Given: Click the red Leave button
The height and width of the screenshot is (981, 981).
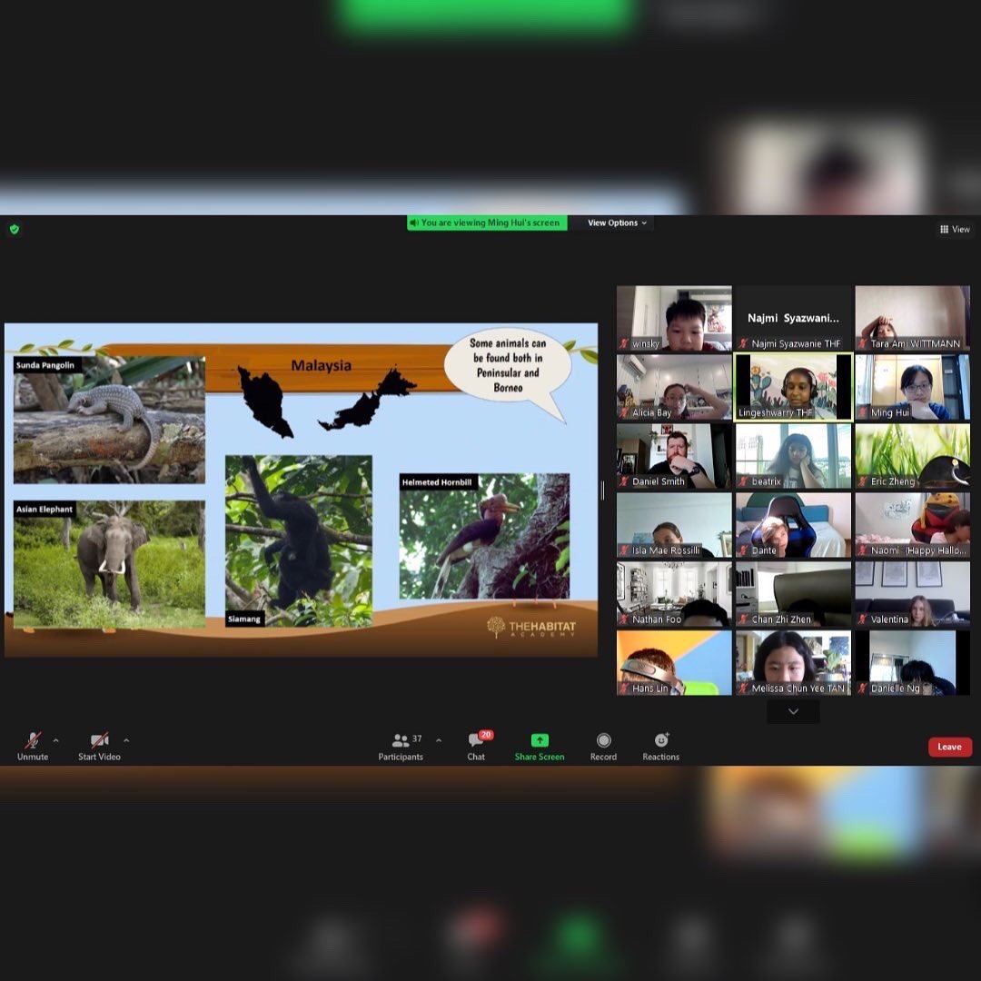Looking at the screenshot, I should click(949, 747).
